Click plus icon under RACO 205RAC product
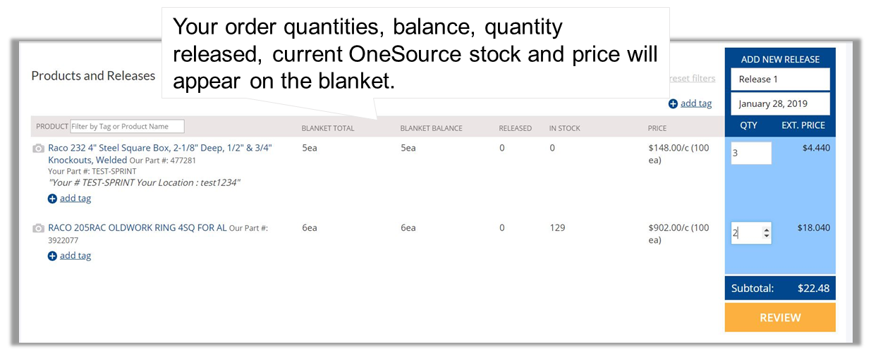The height and width of the screenshot is (361, 871). pyautogui.click(x=52, y=256)
